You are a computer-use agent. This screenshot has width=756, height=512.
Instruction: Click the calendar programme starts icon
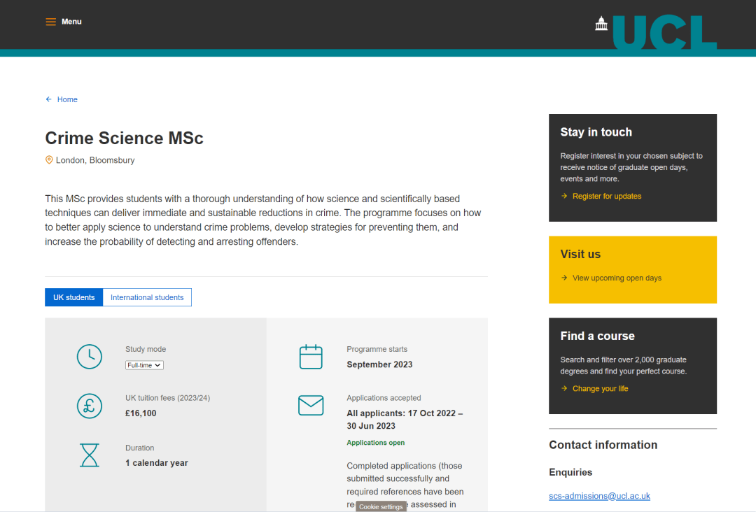pos(311,357)
